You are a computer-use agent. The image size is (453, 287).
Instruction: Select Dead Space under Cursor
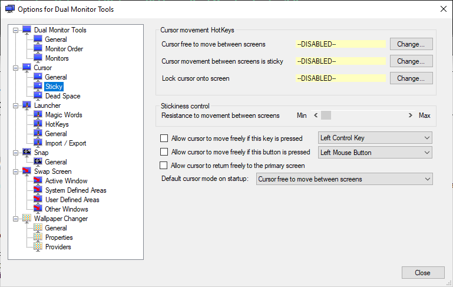[62, 96]
